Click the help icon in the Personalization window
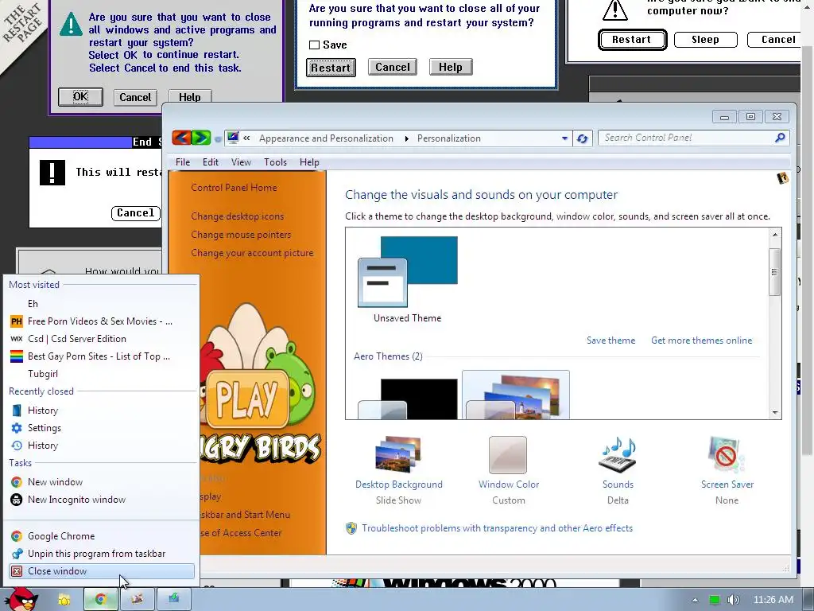The height and width of the screenshot is (611, 814). pyautogui.click(x=782, y=178)
